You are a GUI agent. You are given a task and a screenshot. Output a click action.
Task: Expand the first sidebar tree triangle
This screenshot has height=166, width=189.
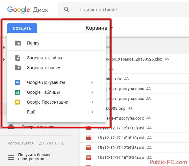coord(4,47)
